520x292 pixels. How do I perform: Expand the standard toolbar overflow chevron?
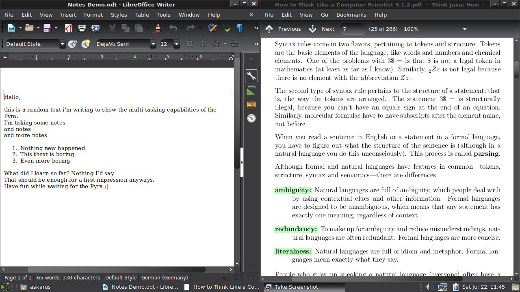256,28
